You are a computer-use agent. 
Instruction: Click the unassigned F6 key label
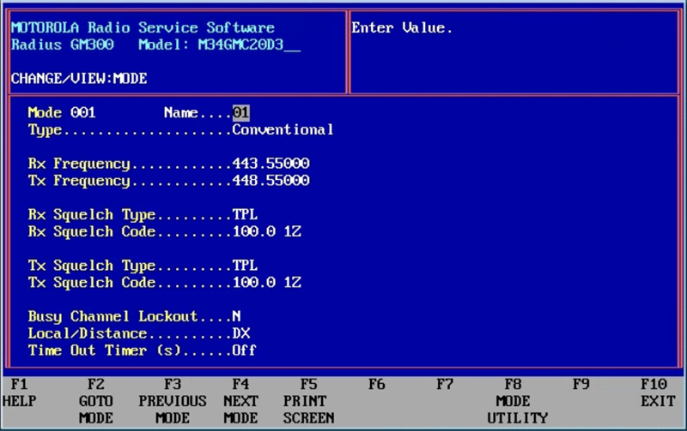pos(377,385)
